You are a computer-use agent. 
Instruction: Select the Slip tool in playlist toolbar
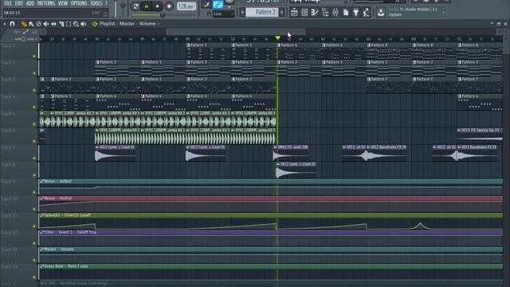53,24
